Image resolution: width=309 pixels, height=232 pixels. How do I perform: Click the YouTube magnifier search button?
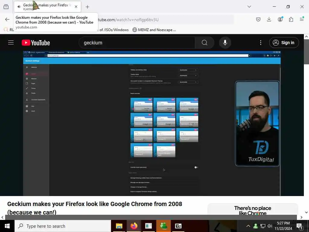click(x=205, y=43)
